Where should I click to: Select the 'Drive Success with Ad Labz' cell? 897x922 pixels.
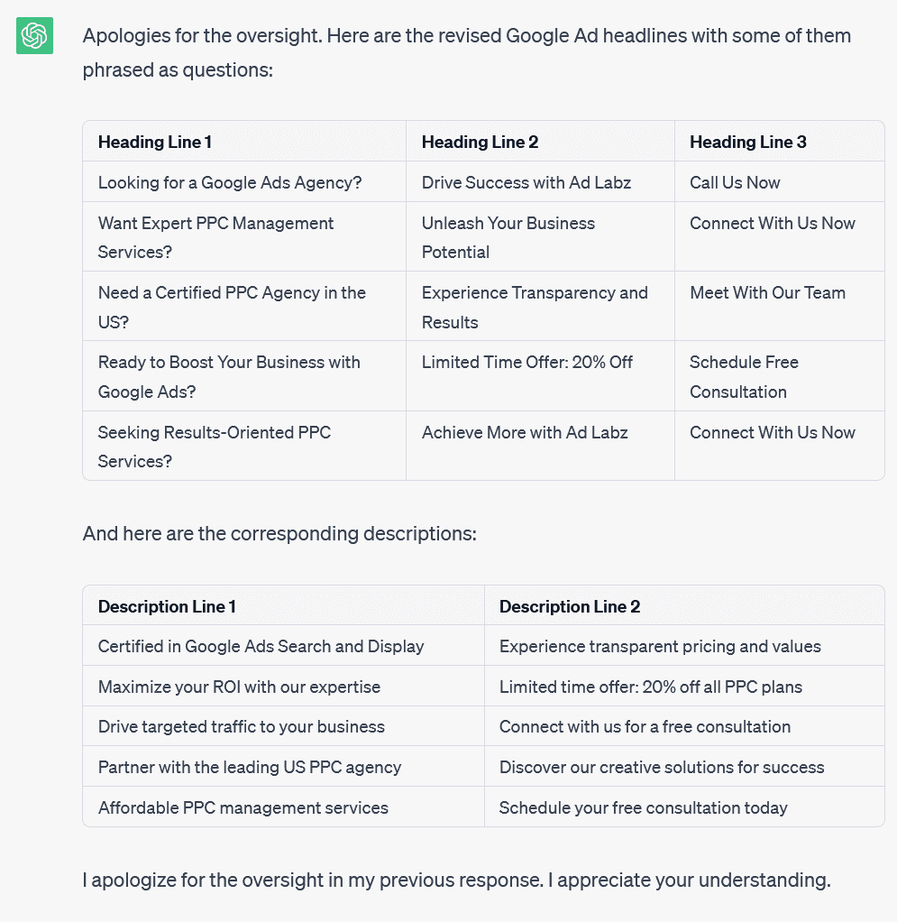pos(526,182)
